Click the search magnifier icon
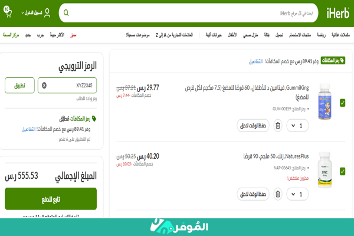Image resolution: width=354 pixels, height=236 pixels. coord(66,13)
